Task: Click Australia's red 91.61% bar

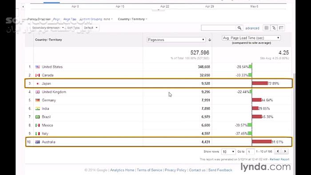Action: coord(262,142)
